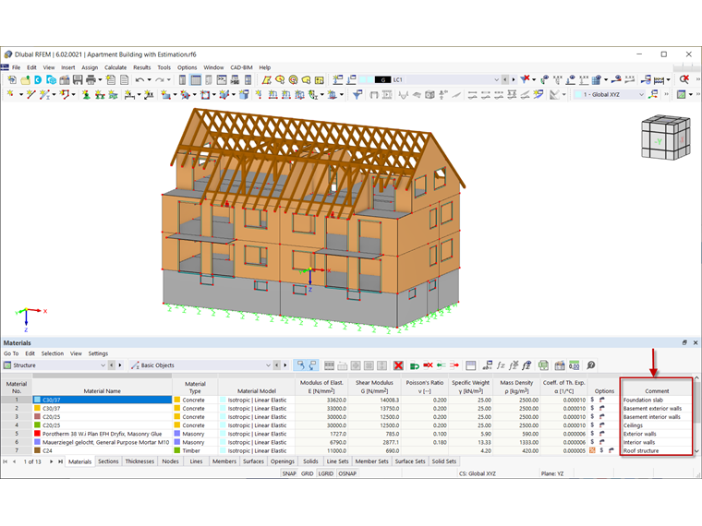The width and height of the screenshot is (702, 526).
Task: Click the New Model icon
Action: (x=12, y=80)
